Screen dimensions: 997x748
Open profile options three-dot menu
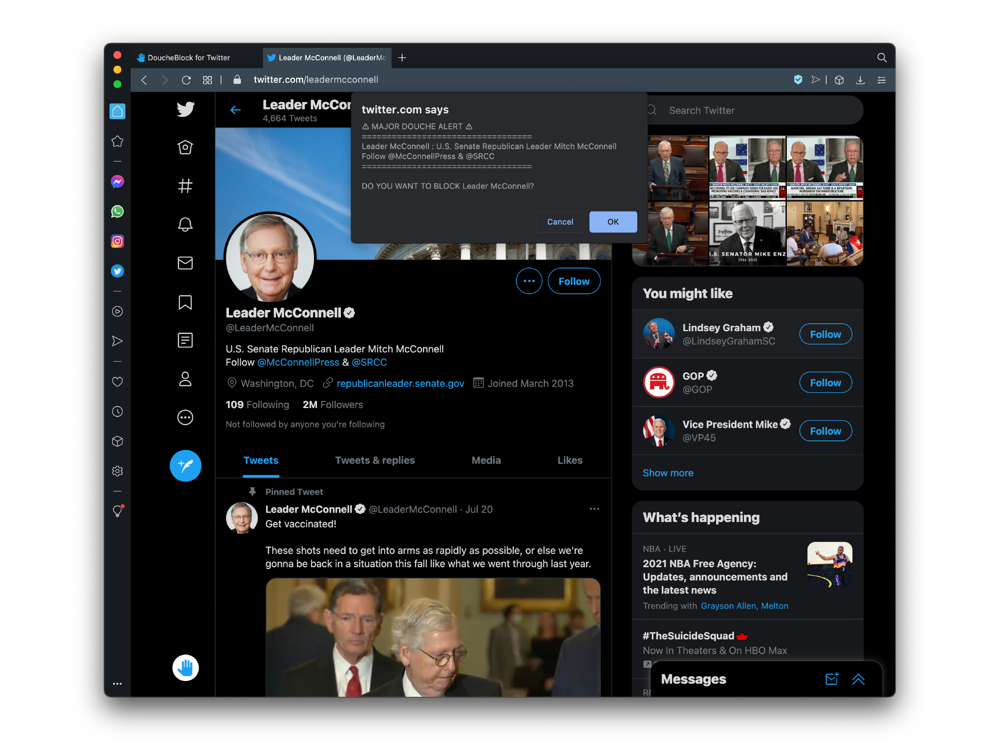[529, 281]
